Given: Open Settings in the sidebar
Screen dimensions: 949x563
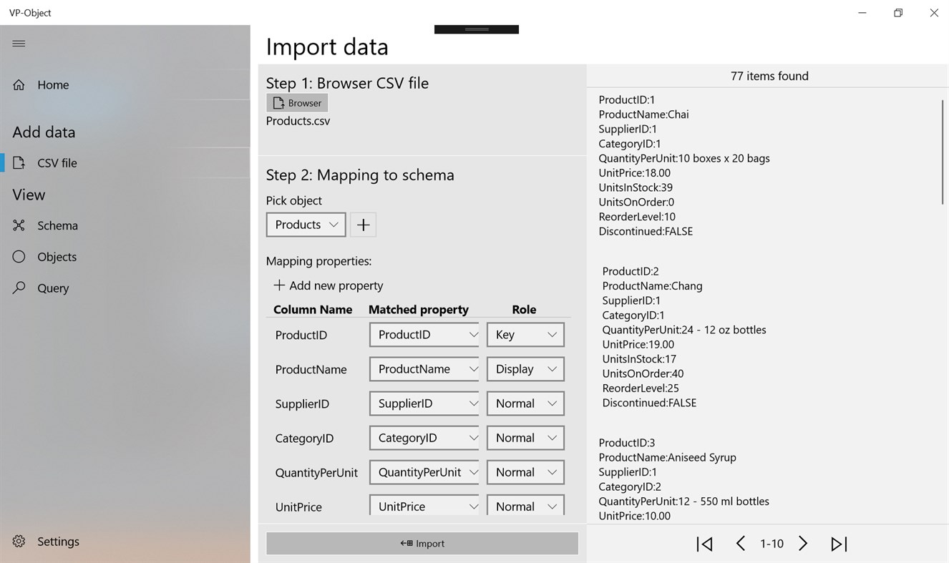Looking at the screenshot, I should tap(57, 542).
